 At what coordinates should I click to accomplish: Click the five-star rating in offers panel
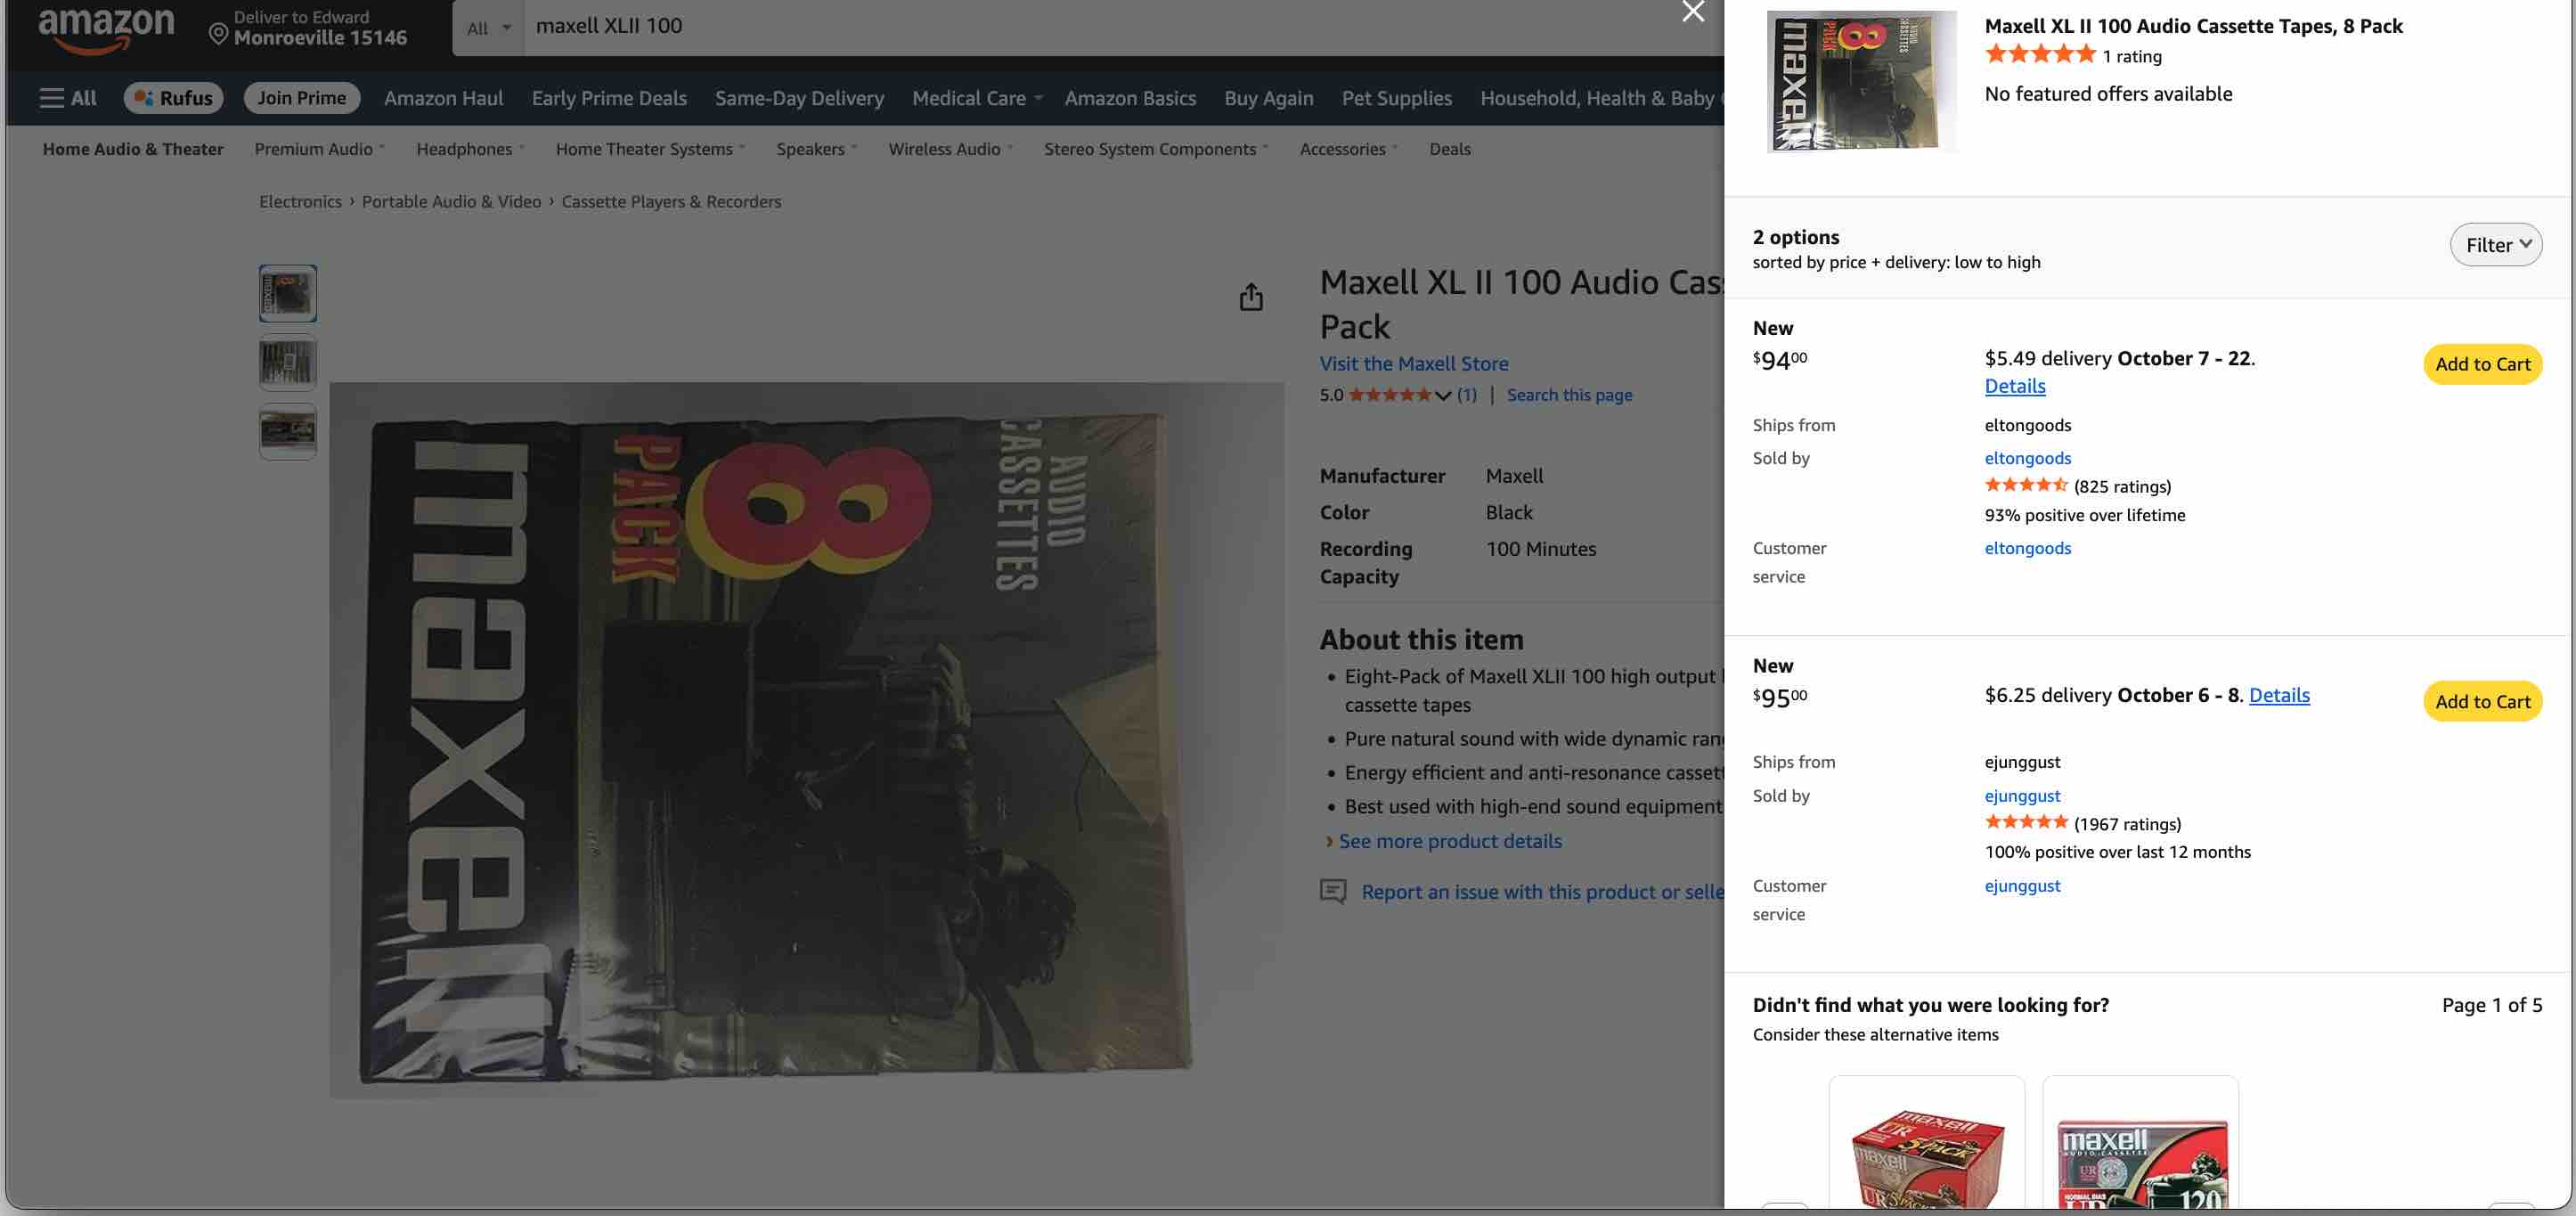[x=2039, y=55]
